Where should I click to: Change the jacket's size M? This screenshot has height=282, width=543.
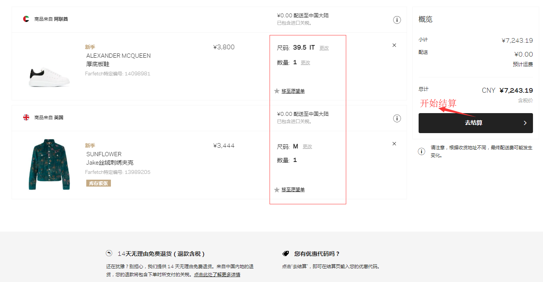(x=307, y=147)
